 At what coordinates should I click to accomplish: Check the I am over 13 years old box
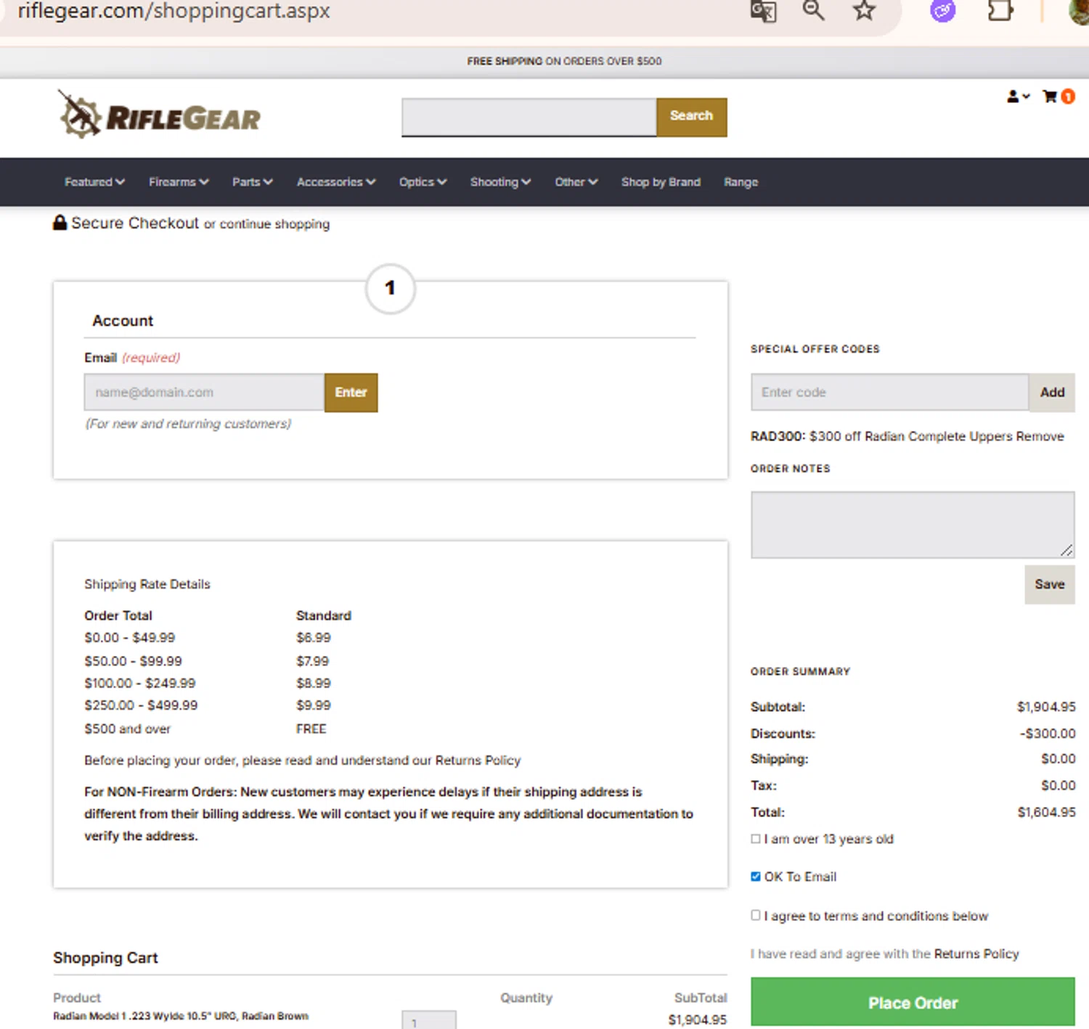coord(756,839)
